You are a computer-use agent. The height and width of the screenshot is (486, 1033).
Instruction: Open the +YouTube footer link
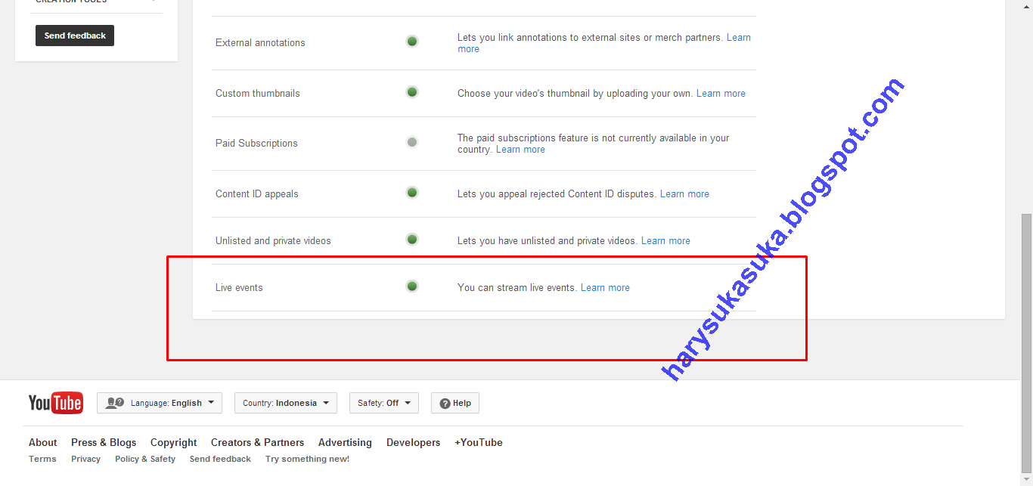click(478, 442)
